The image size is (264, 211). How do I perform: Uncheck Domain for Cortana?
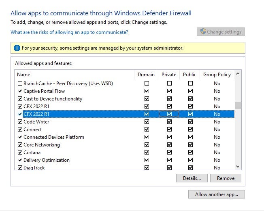(x=147, y=152)
